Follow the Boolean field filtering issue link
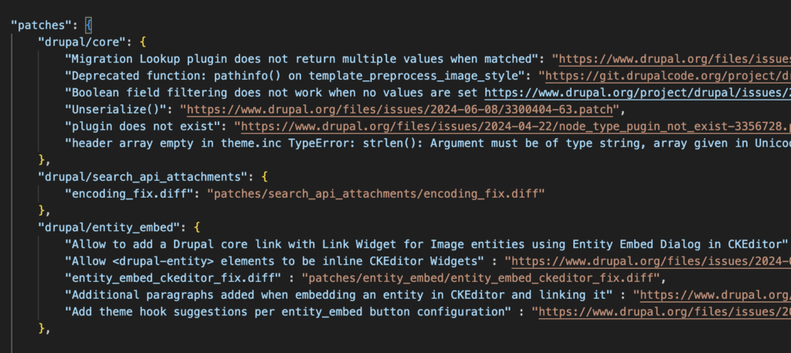 coord(637,93)
